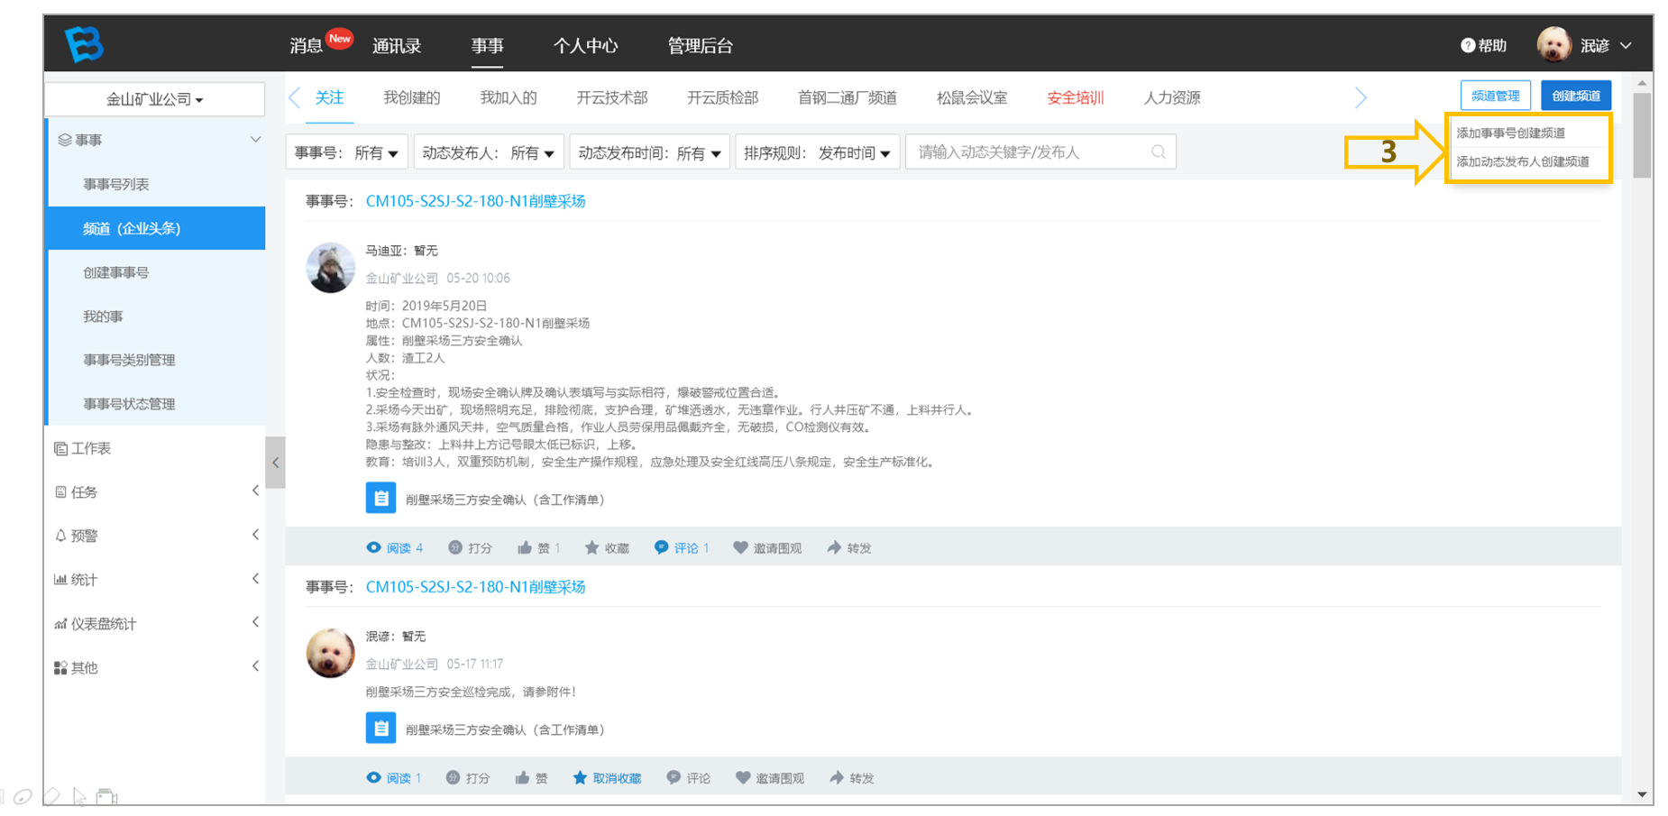Open the 事事号 所有 filter dropdown
This screenshot has width=1668, height=816.
tap(347, 152)
